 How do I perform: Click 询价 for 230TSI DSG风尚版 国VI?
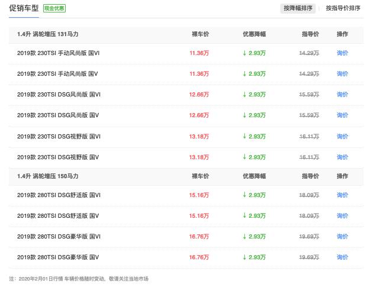[x=342, y=95]
